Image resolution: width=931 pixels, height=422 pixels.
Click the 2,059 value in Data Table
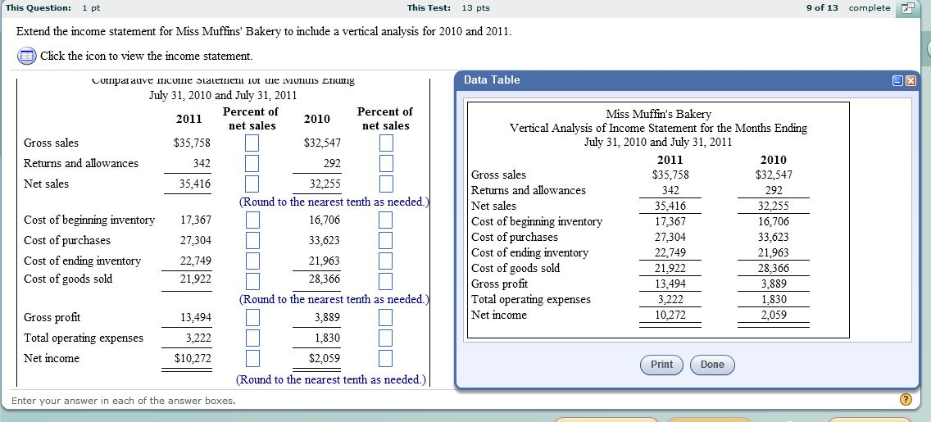pos(774,315)
